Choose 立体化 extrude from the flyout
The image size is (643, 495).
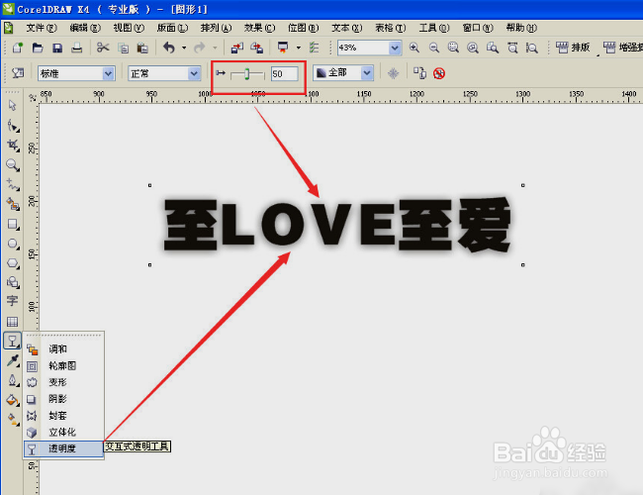(x=63, y=433)
